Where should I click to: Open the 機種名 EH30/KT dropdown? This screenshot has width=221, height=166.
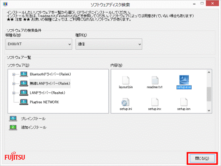39,44
